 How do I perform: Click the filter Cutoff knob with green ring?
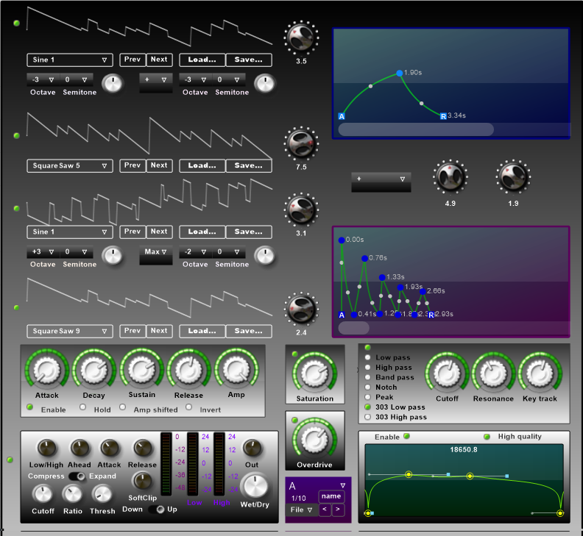447,374
